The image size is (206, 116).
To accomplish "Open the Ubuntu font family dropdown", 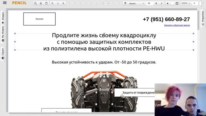I will (x=136, y=4).
